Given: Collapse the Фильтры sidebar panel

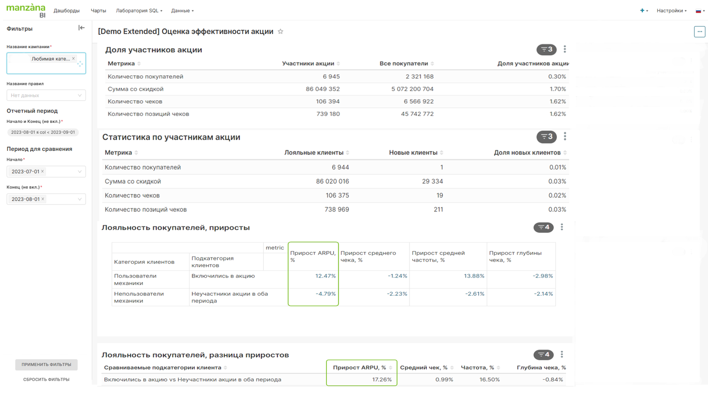Looking at the screenshot, I should pos(82,28).
